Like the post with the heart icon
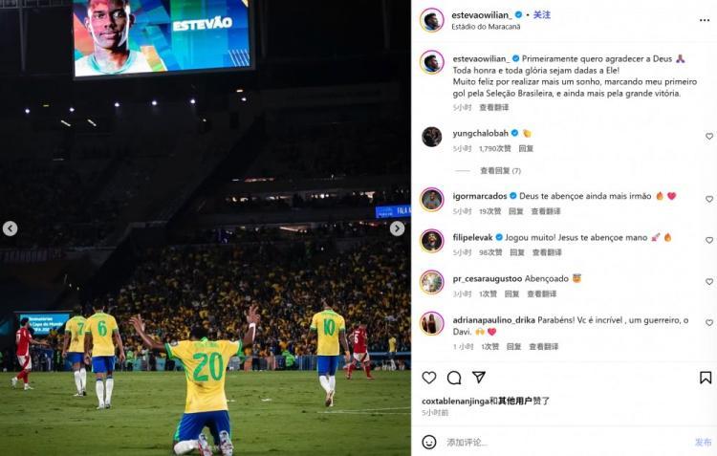The height and width of the screenshot is (456, 717). 429,378
